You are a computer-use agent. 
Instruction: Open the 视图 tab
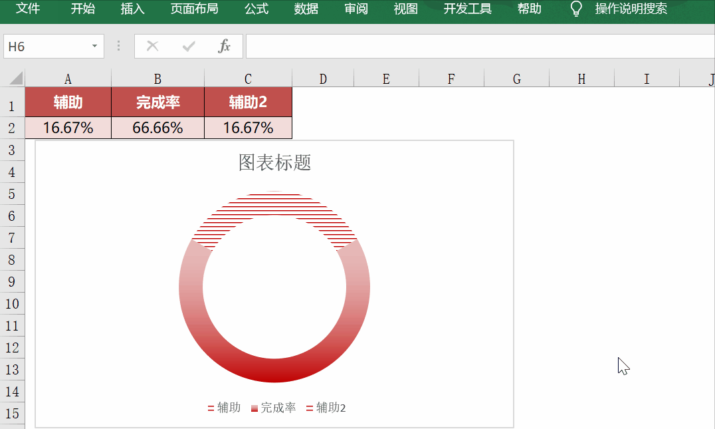[406, 9]
